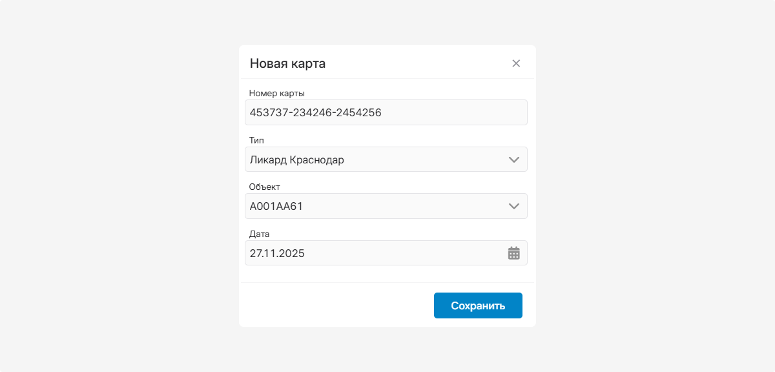775x372 pixels.
Task: Click the A001AA61 object value
Action: point(276,207)
